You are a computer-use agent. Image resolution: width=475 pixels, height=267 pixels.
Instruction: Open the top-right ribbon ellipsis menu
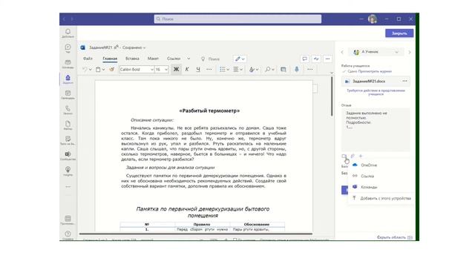327,59
